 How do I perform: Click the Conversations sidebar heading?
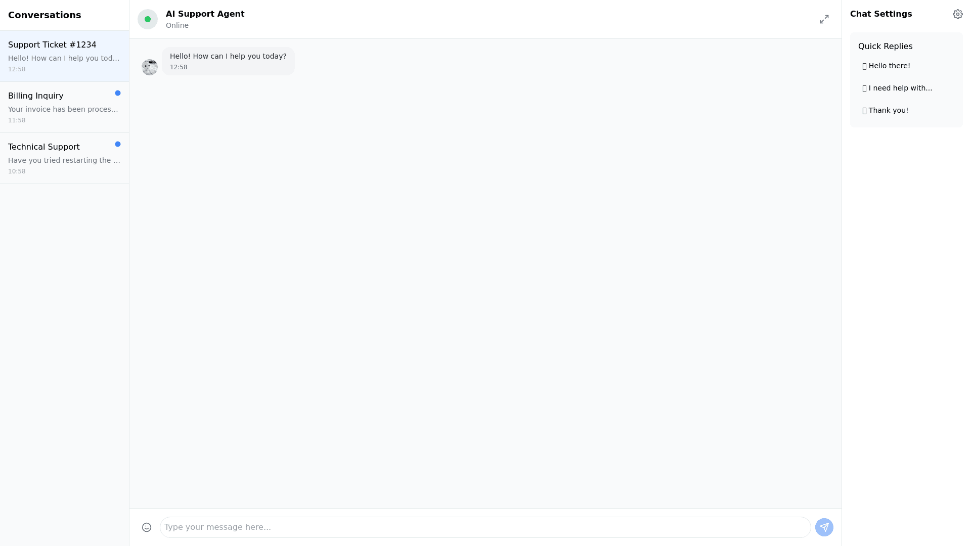(x=45, y=15)
